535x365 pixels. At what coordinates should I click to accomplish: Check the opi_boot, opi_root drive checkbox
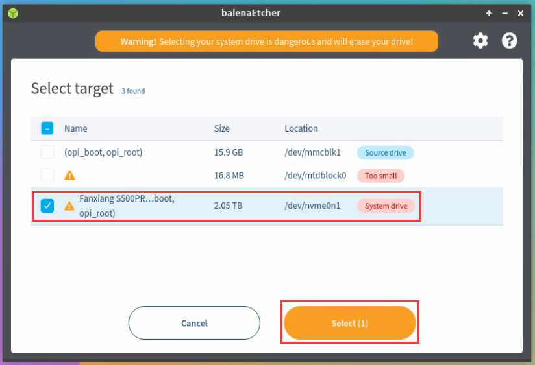(47, 152)
